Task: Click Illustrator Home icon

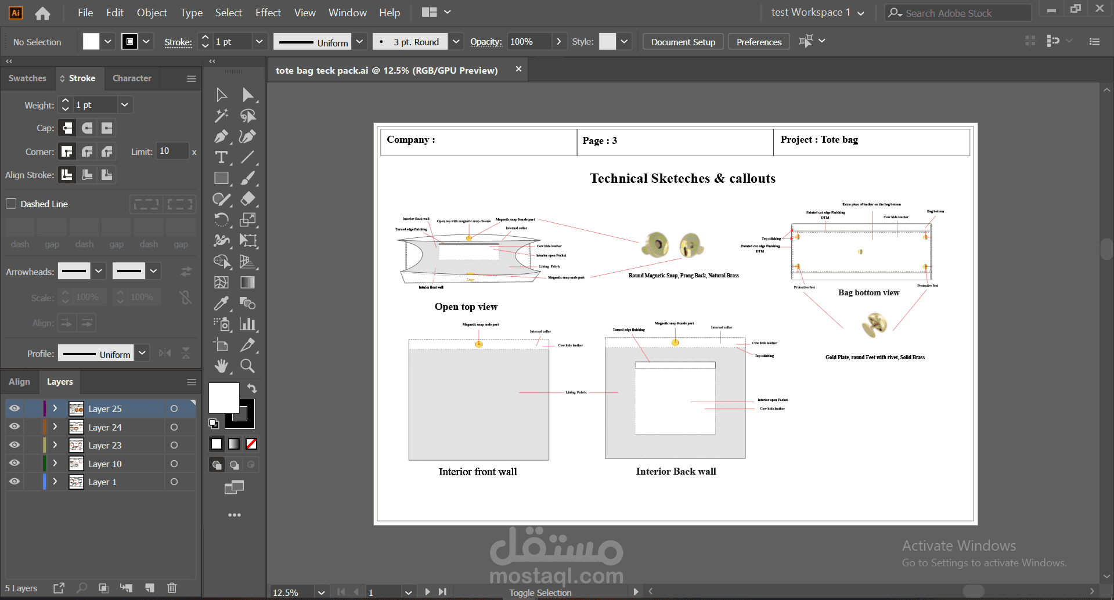Action: [42, 13]
